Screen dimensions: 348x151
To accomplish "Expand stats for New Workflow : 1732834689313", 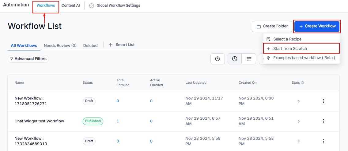I will point(299,141).
